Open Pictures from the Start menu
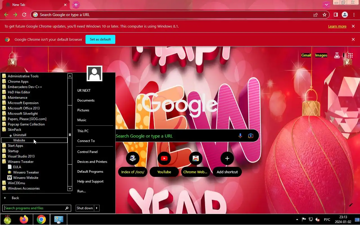Image resolution: width=360 pixels, height=225 pixels. coord(83,110)
